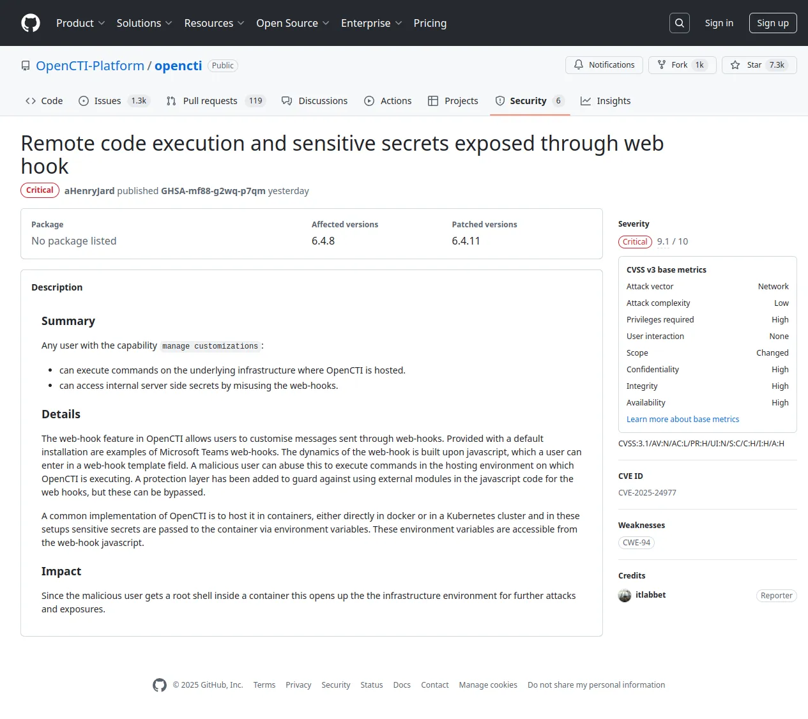Click Manage cookies in footer
808x719 pixels.
(x=488, y=685)
